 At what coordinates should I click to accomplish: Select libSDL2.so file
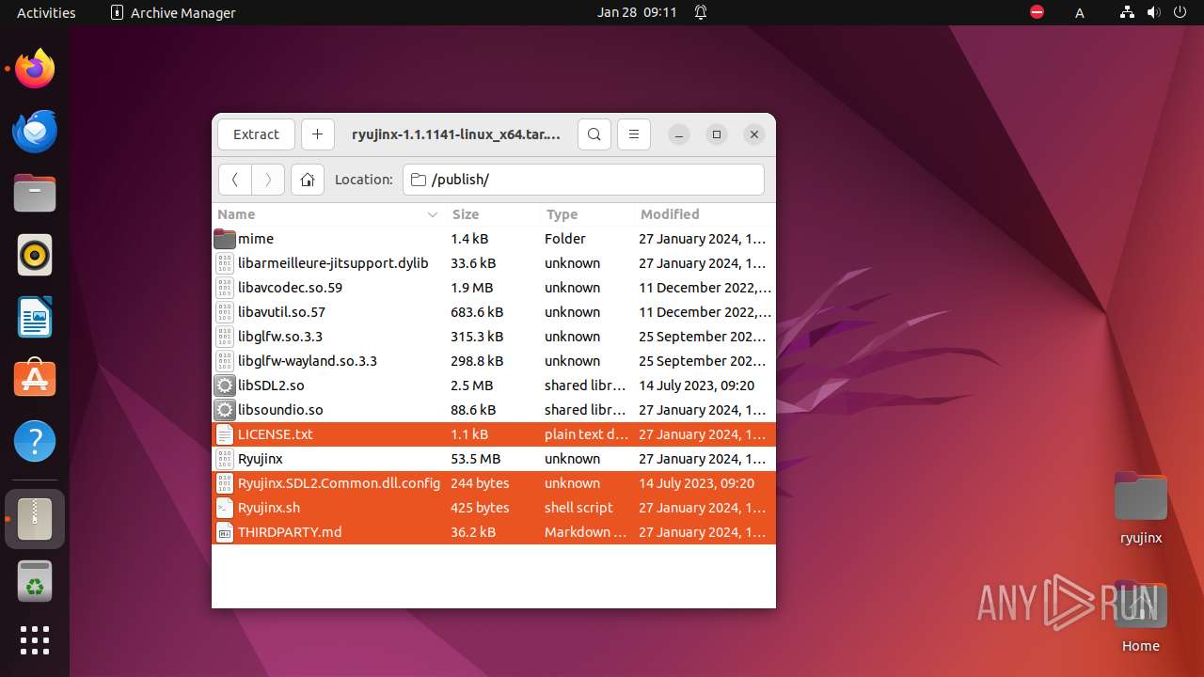[x=494, y=386]
